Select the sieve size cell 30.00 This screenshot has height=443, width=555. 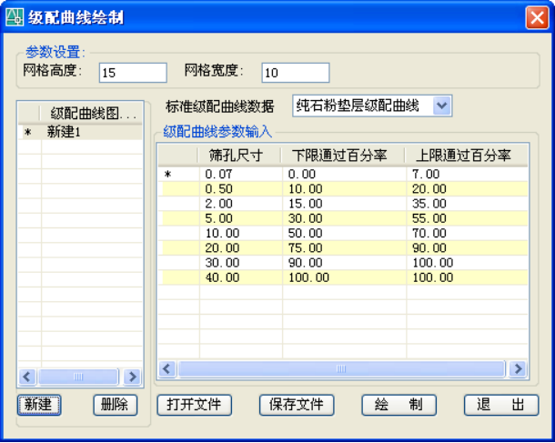(241, 263)
